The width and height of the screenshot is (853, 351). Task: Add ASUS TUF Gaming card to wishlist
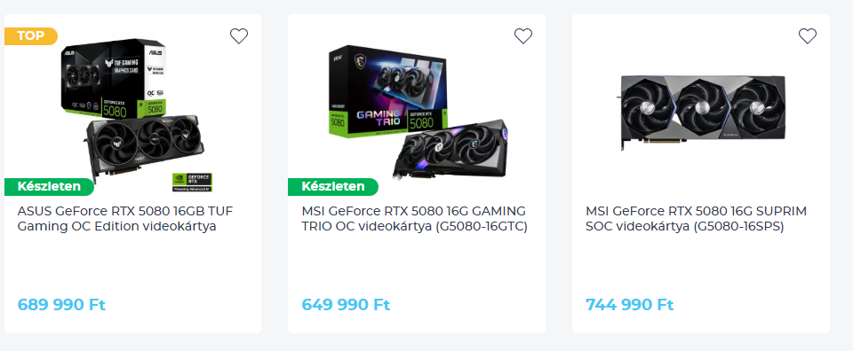239,36
